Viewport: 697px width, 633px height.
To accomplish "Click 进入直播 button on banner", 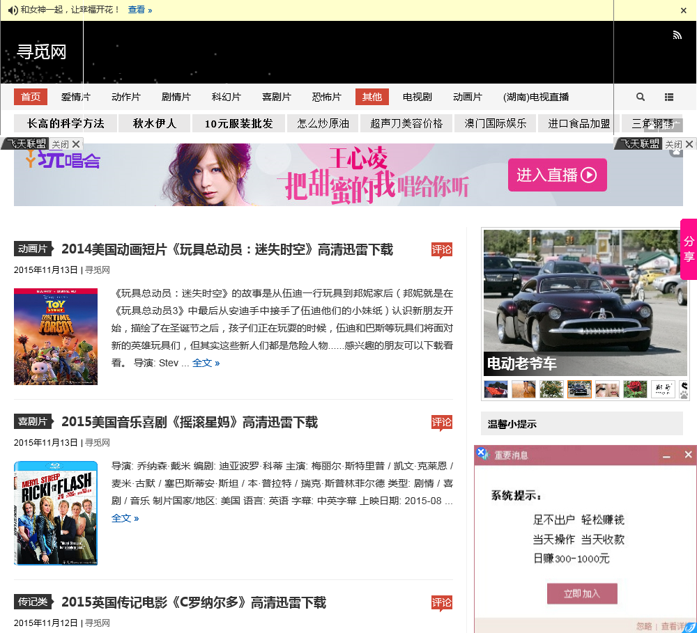I will pyautogui.click(x=558, y=175).
